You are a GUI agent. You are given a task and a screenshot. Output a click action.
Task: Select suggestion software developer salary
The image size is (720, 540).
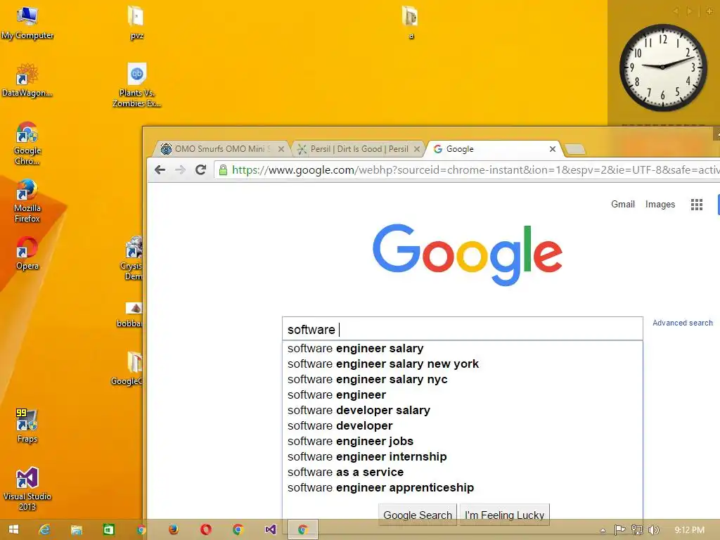coord(463,411)
